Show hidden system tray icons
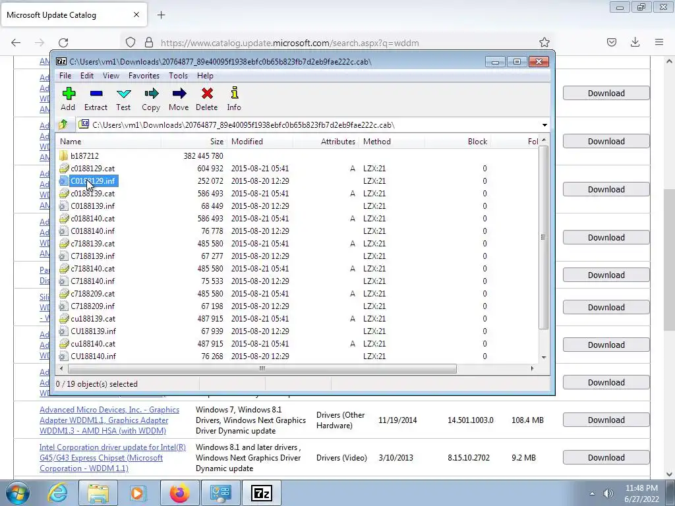The width and height of the screenshot is (675, 506). 593,493
